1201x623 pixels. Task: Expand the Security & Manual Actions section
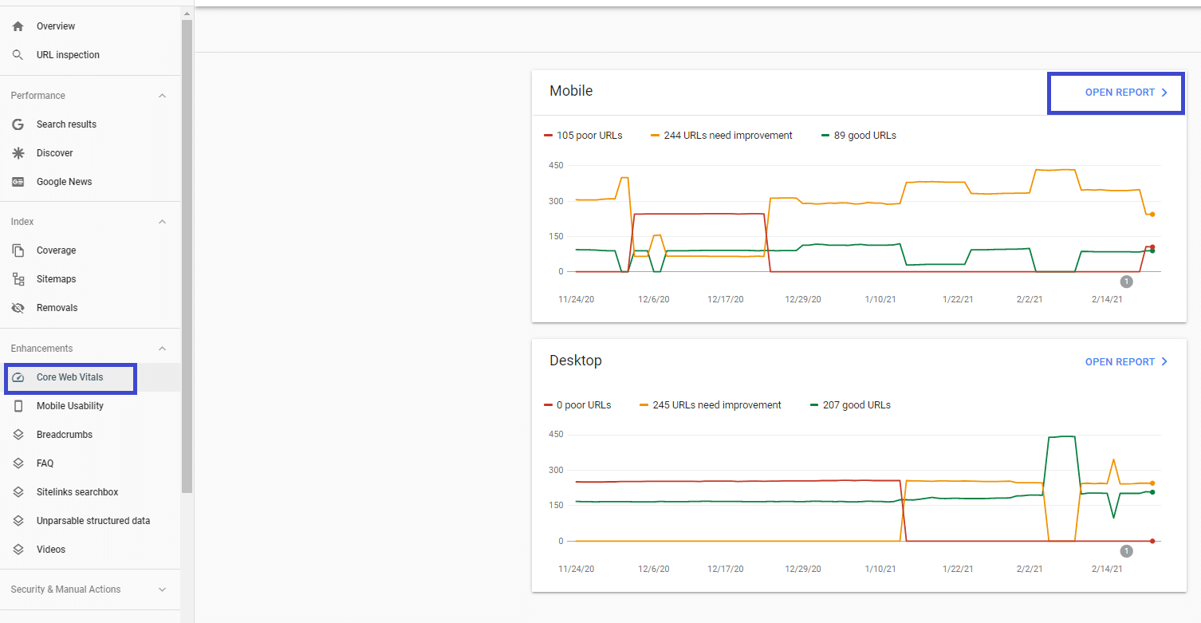point(163,589)
